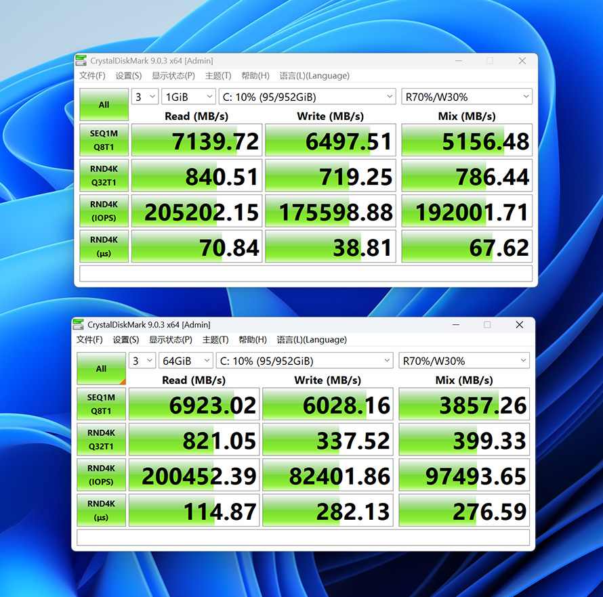Expand test count dropdown in 1GiB window
Viewport: 603px width, 597px height.
point(145,97)
